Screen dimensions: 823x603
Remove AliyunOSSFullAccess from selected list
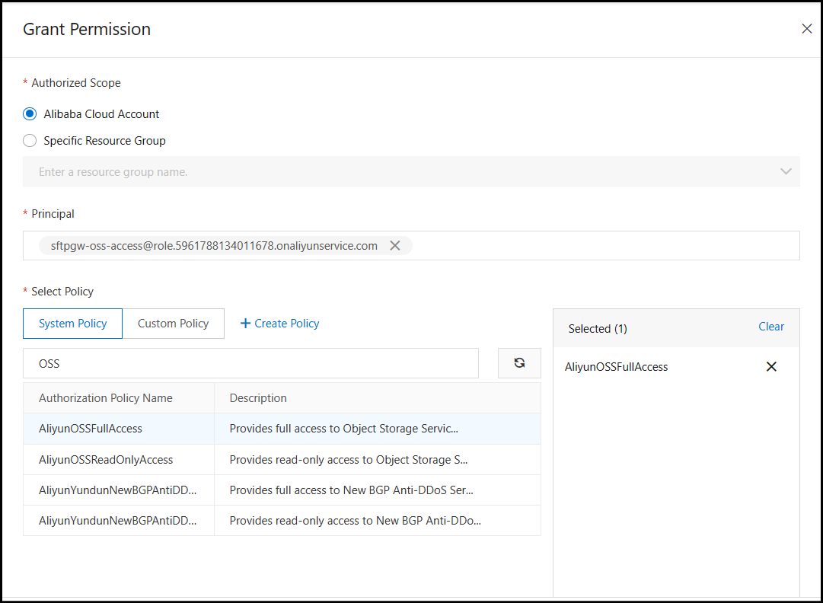[771, 367]
